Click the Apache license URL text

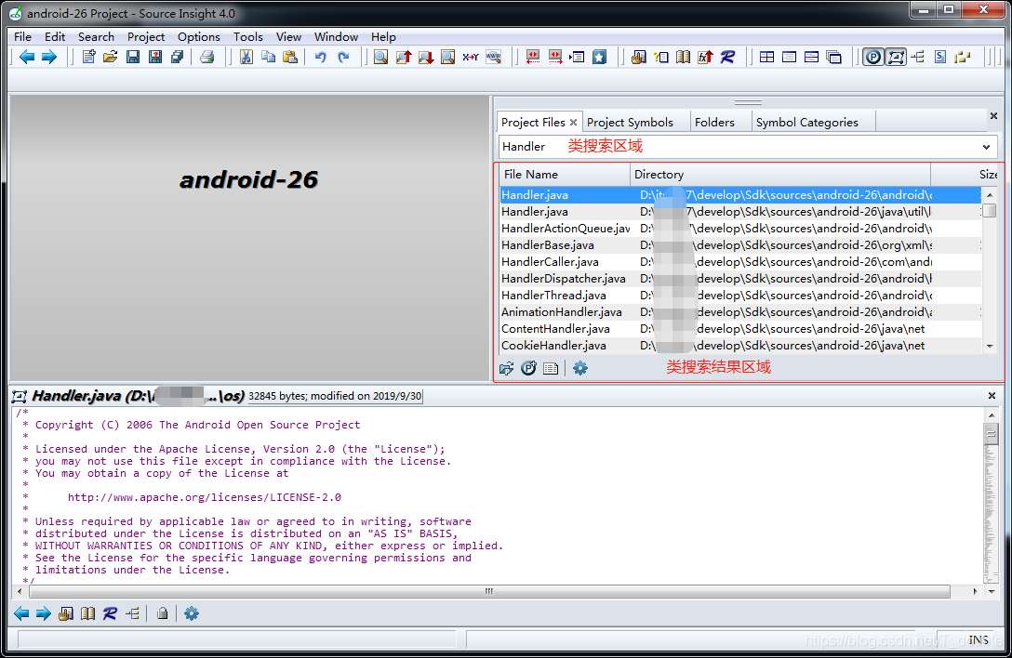204,497
